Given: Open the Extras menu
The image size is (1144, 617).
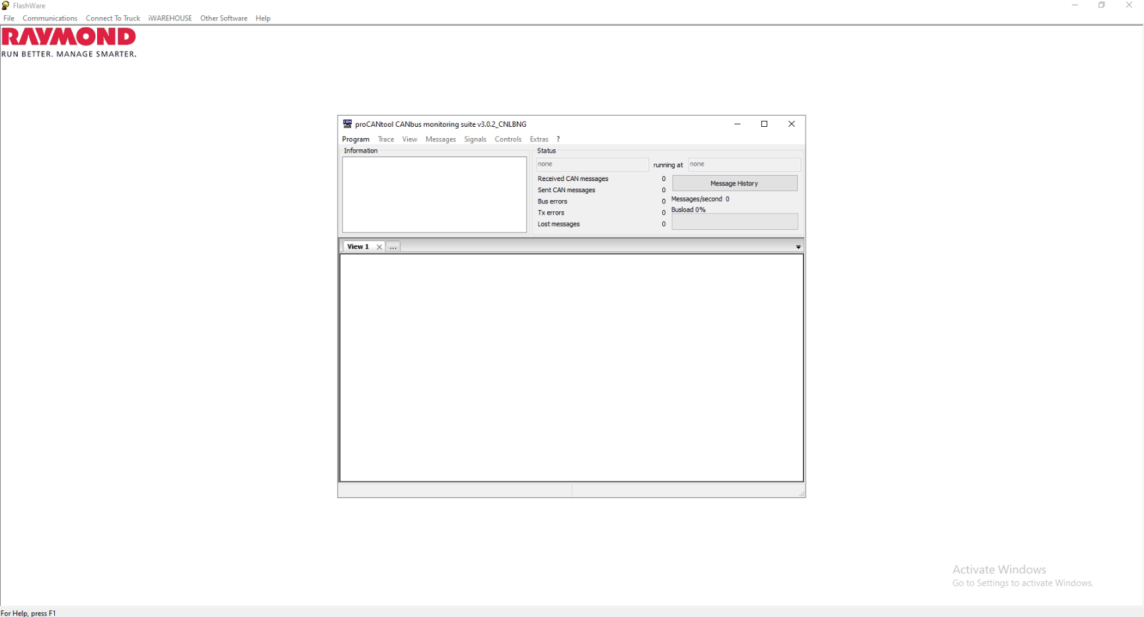Looking at the screenshot, I should (539, 139).
